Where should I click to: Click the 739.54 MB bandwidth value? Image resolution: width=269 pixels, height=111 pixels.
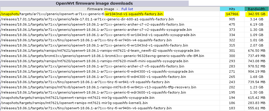pos(257,82)
